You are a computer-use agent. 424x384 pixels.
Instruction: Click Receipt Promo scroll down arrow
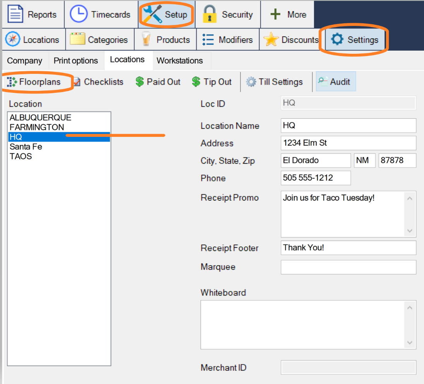point(410,231)
